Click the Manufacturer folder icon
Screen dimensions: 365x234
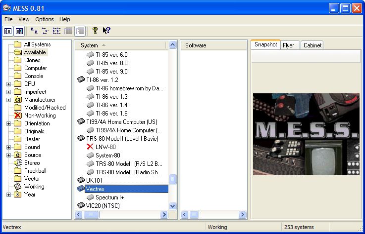click(18, 100)
